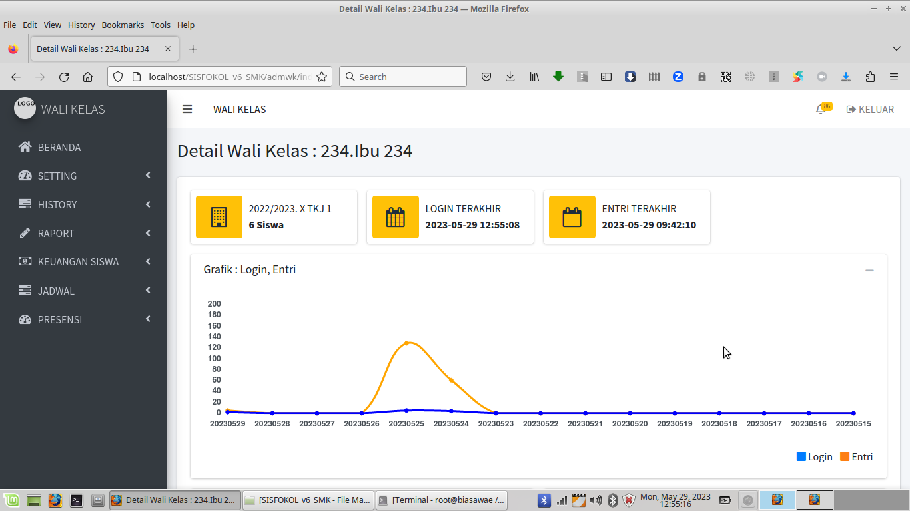910x511 pixels.
Task: Click the Entri data point at 20230524
Action: 451,381
